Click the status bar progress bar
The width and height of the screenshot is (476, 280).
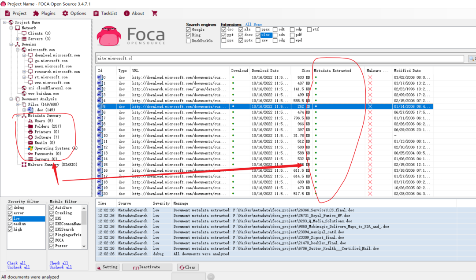[189, 276]
